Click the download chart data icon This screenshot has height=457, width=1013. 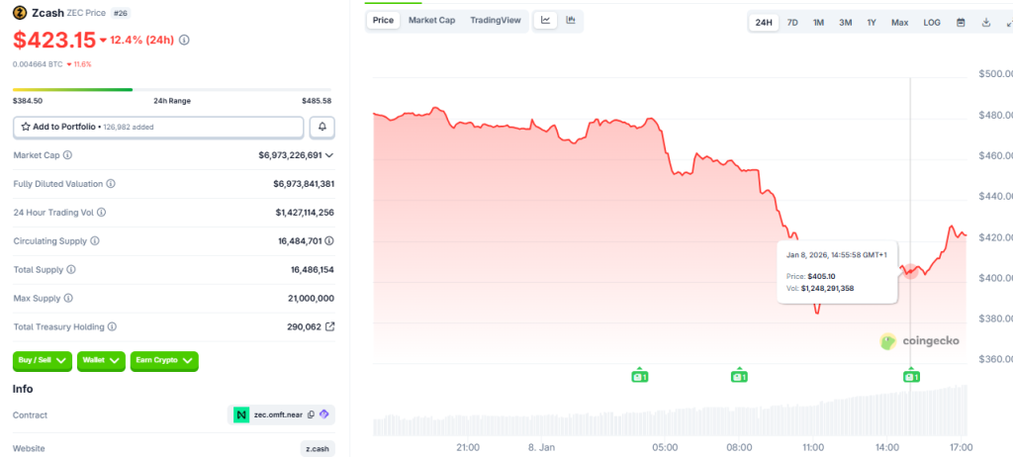(986, 22)
